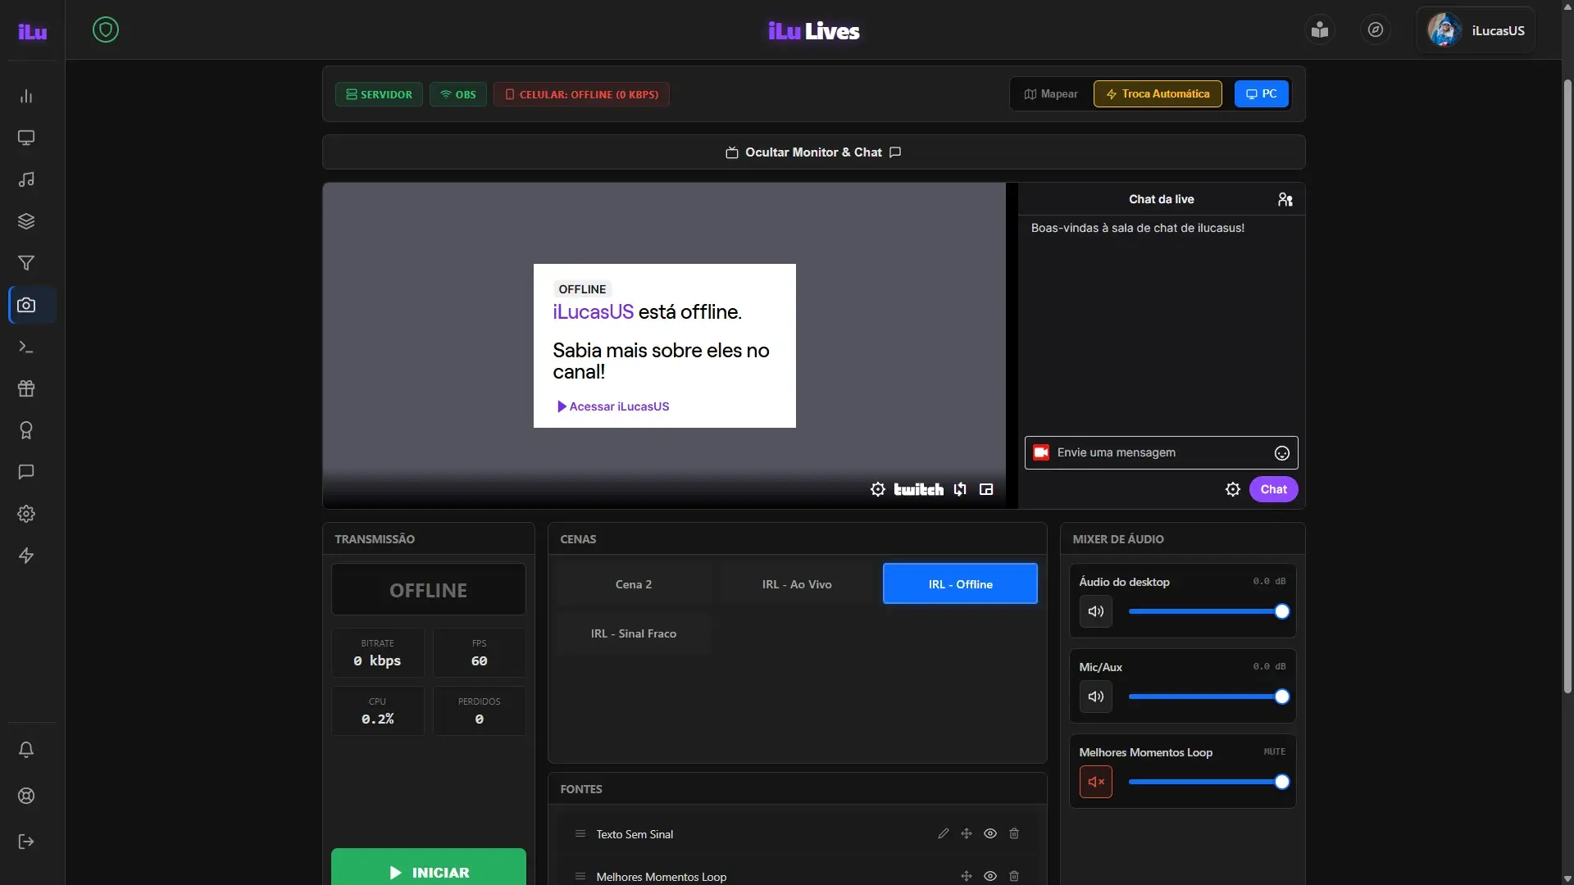Open the emoji picker in chat input
Viewport: 1574px width, 885px height.
pyautogui.click(x=1282, y=453)
